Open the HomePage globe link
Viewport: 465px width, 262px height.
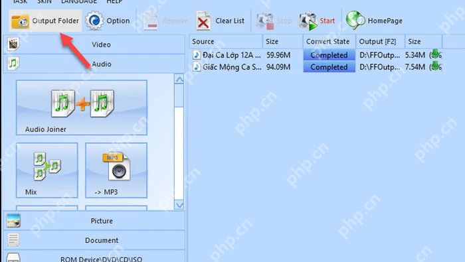click(374, 21)
